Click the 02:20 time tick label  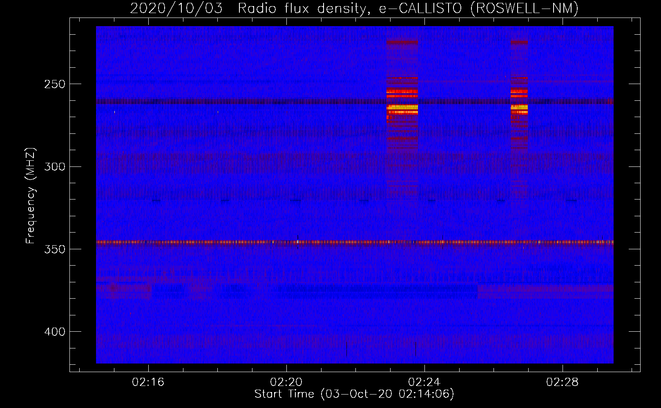tap(286, 382)
